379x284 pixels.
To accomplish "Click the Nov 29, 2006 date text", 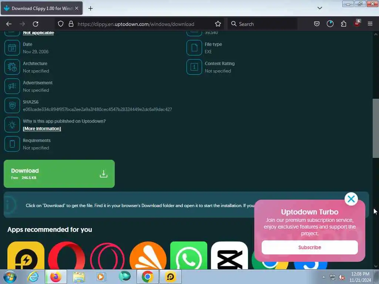I will pos(36,52).
